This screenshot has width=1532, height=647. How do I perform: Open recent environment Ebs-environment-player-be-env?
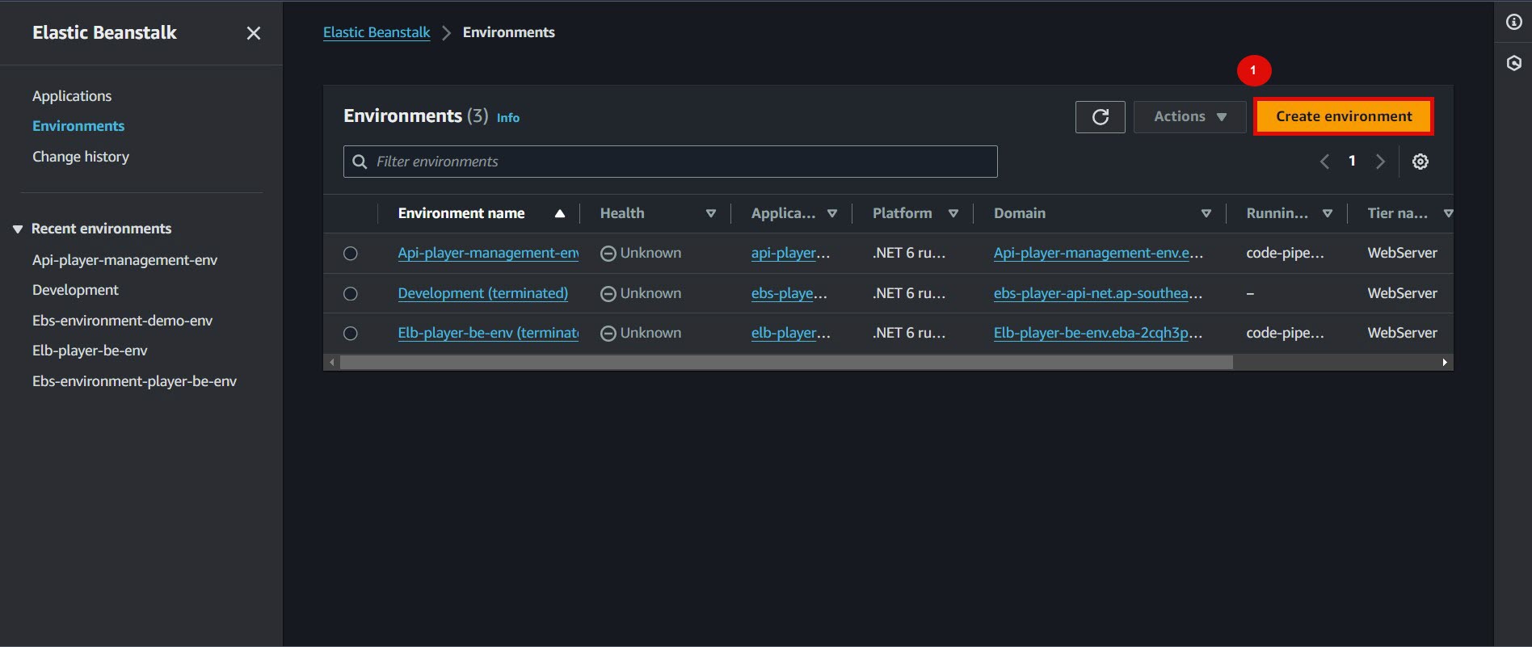pyautogui.click(x=134, y=381)
